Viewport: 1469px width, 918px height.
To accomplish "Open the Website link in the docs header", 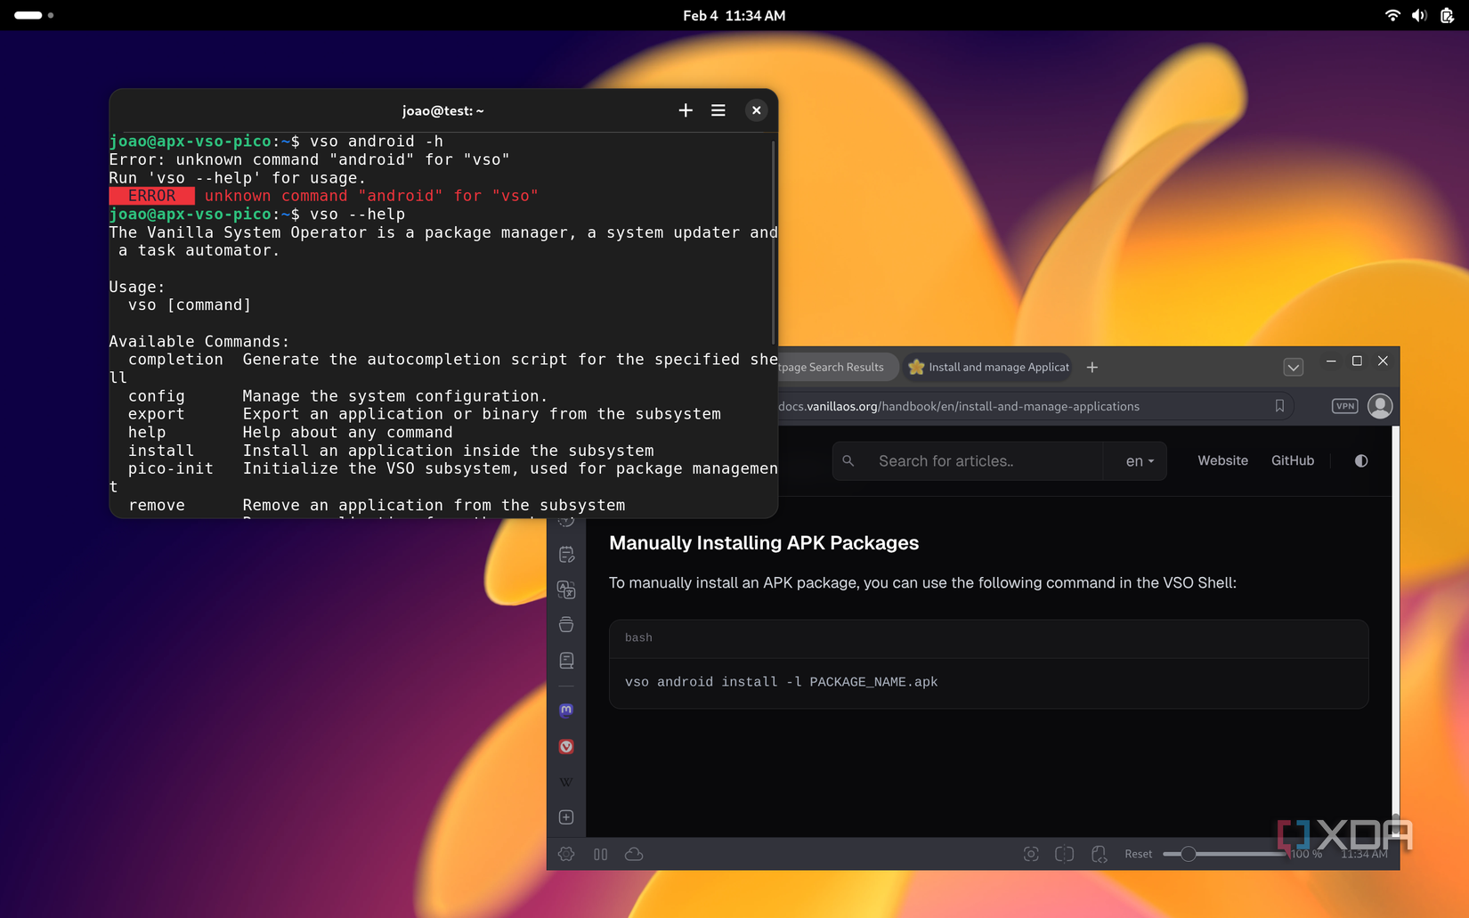I will click(x=1221, y=460).
